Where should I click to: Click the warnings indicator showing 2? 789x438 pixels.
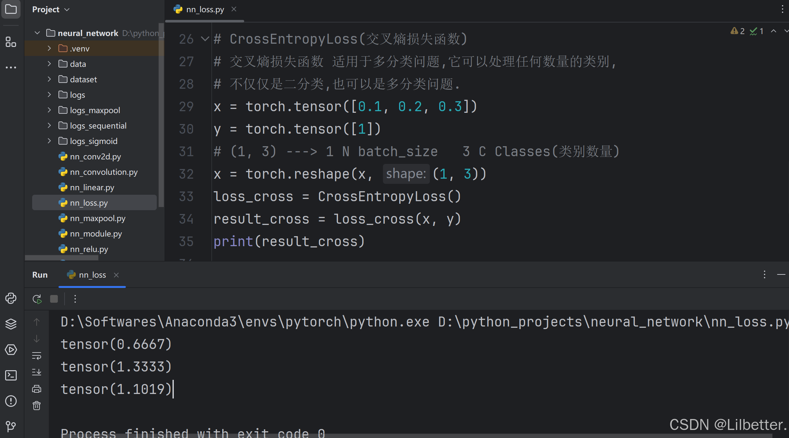(x=737, y=31)
